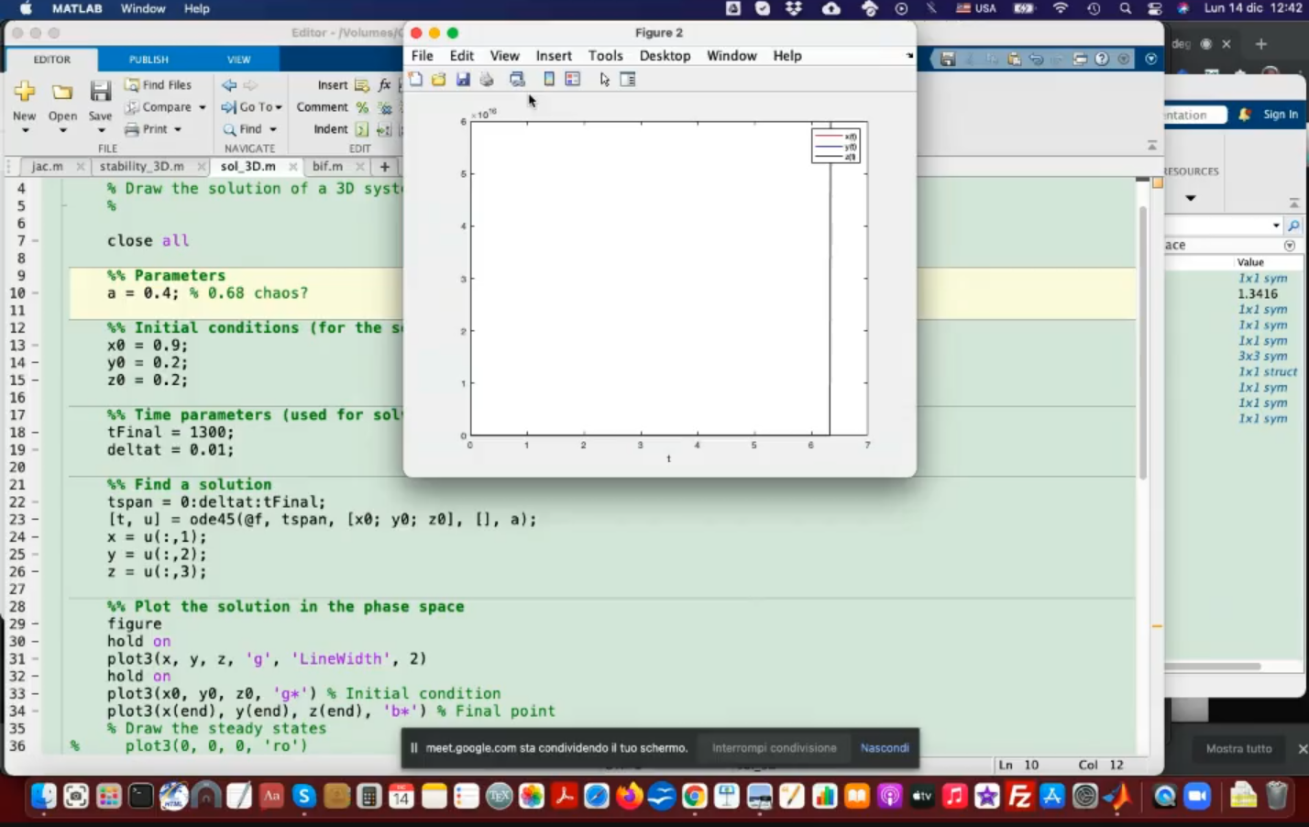
Task: Click the Nascondi button on sharing bar
Action: point(884,748)
